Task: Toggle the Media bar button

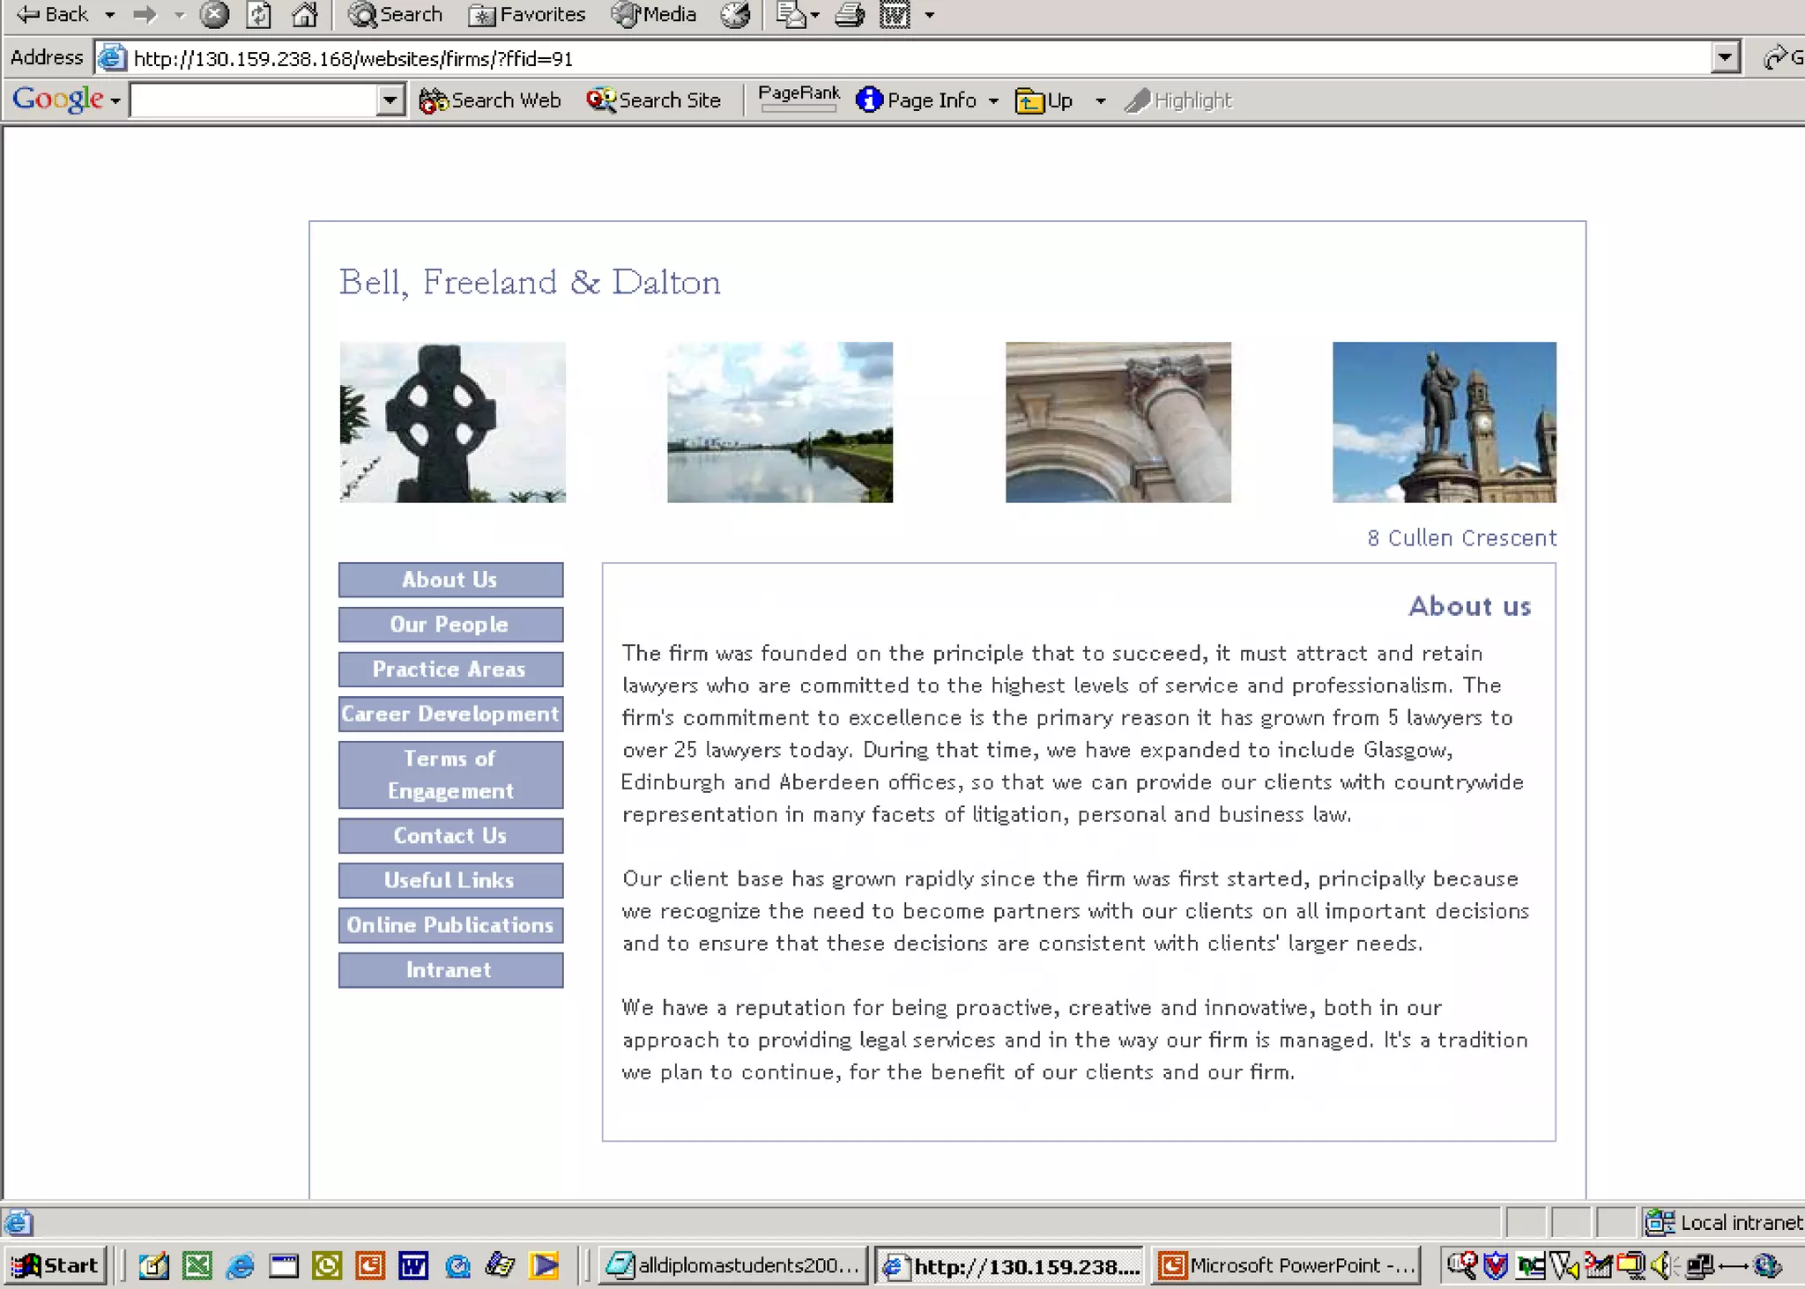Action: click(654, 14)
